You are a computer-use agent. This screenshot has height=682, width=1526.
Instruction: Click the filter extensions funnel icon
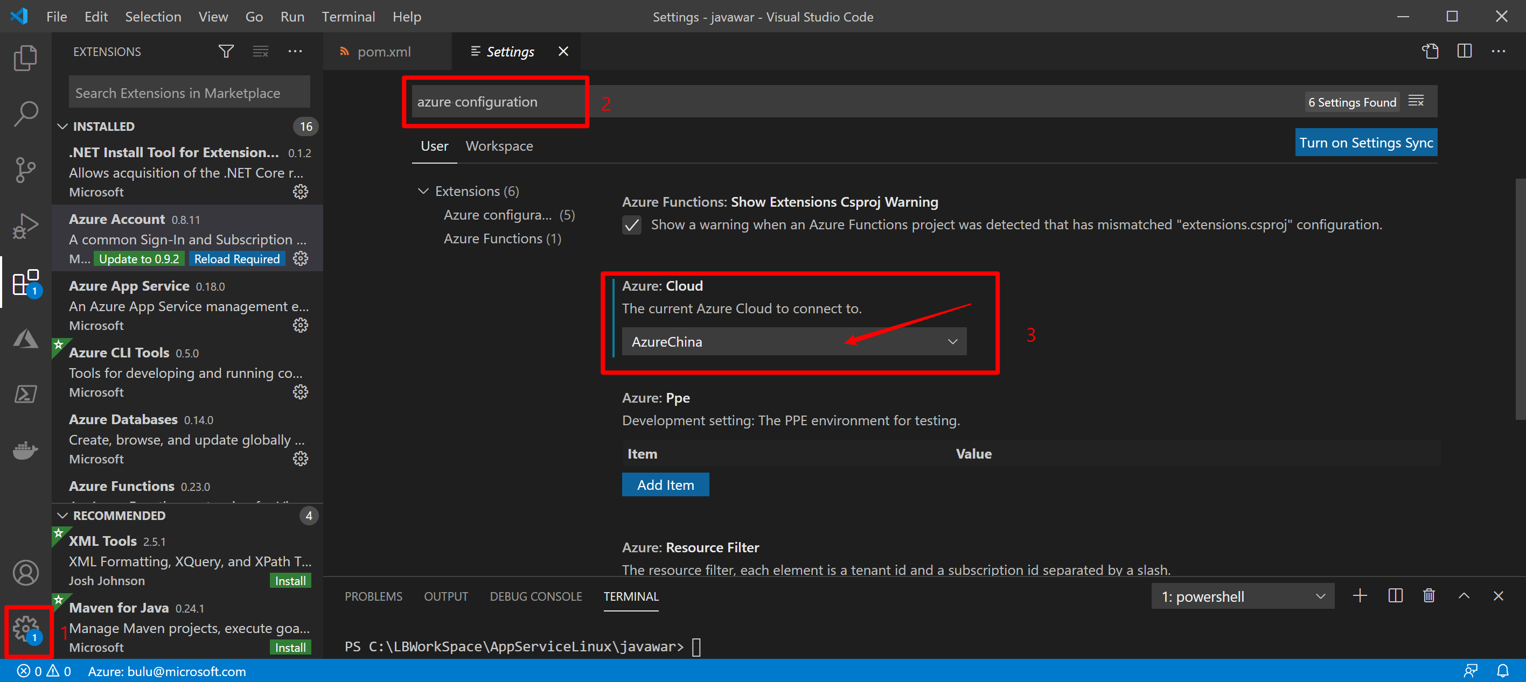[x=226, y=52]
